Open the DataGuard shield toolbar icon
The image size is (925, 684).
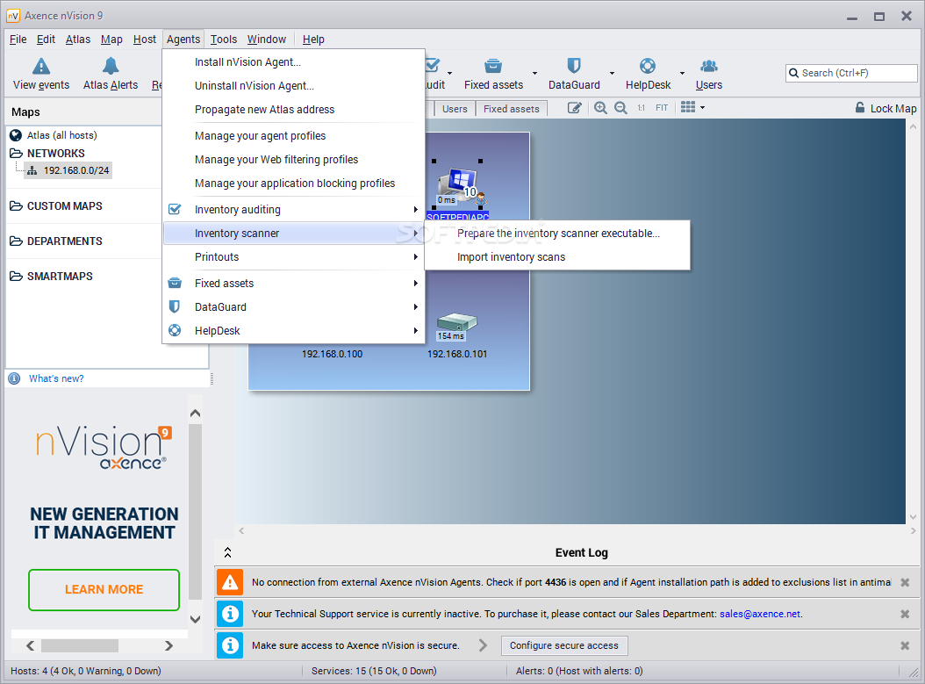coord(573,66)
